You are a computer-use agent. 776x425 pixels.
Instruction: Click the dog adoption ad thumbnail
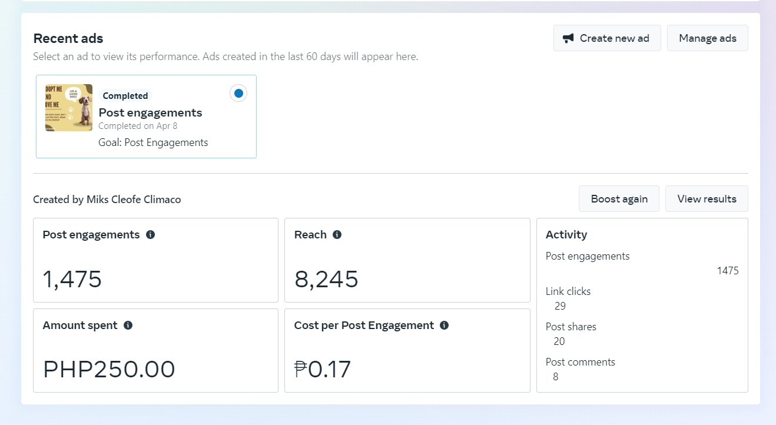[x=69, y=108]
